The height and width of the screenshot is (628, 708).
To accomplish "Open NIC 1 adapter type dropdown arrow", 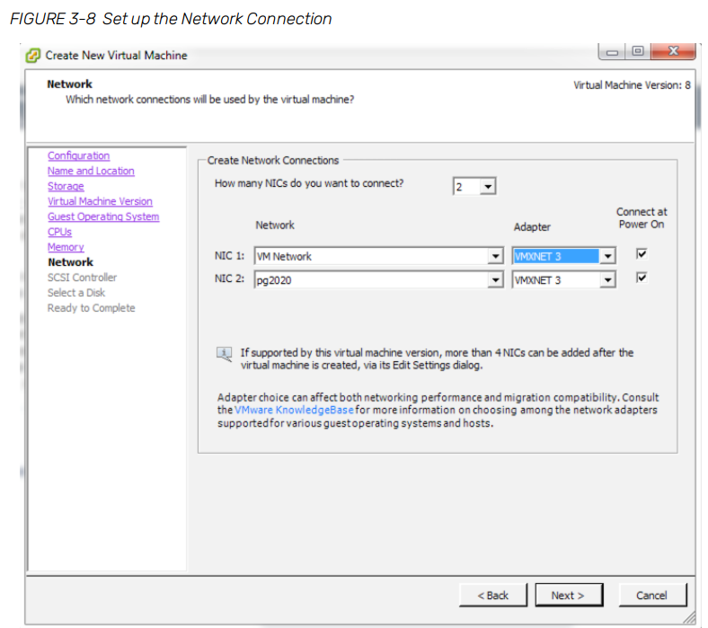I will pyautogui.click(x=607, y=256).
